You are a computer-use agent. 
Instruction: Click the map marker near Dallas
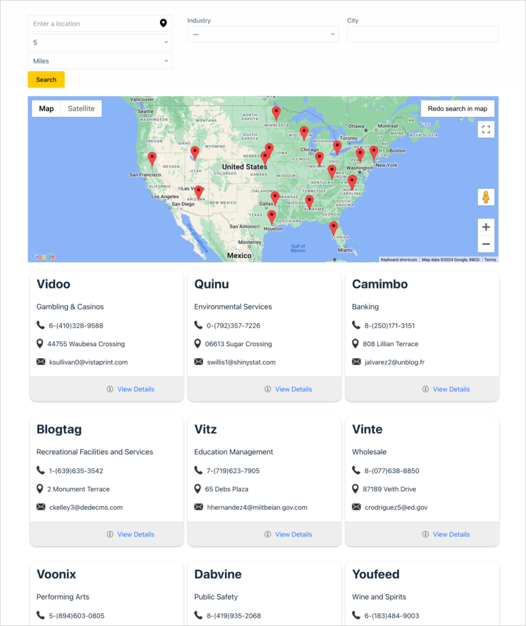[x=274, y=199]
